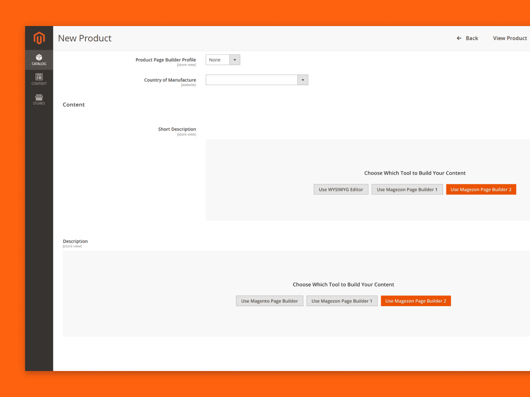Click the Magento logo in sidebar
The width and height of the screenshot is (530, 397).
pyautogui.click(x=39, y=38)
